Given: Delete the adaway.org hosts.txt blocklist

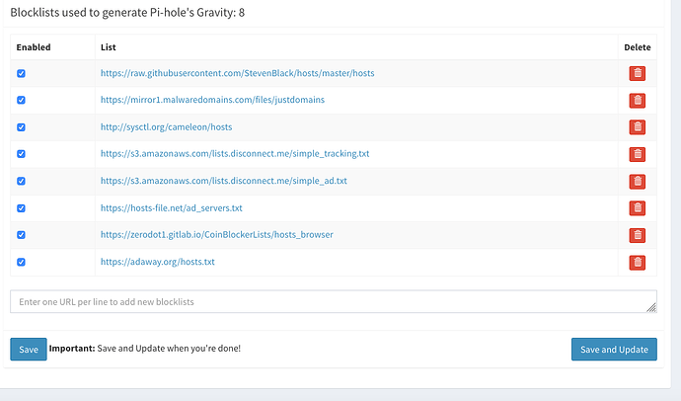Looking at the screenshot, I should [637, 262].
